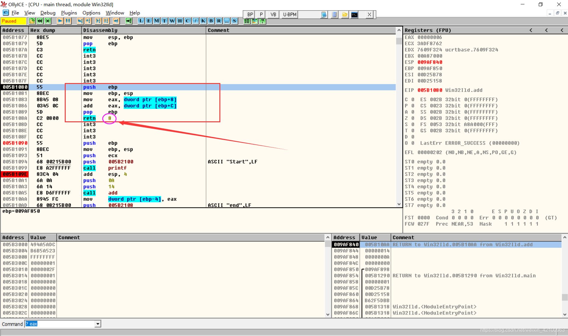Show the Handles window (H button)
This screenshot has width=568, height=336.
180,21
